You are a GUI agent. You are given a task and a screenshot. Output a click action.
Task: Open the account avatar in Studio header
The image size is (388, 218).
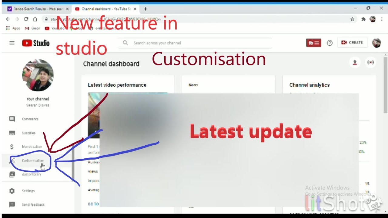click(376, 43)
